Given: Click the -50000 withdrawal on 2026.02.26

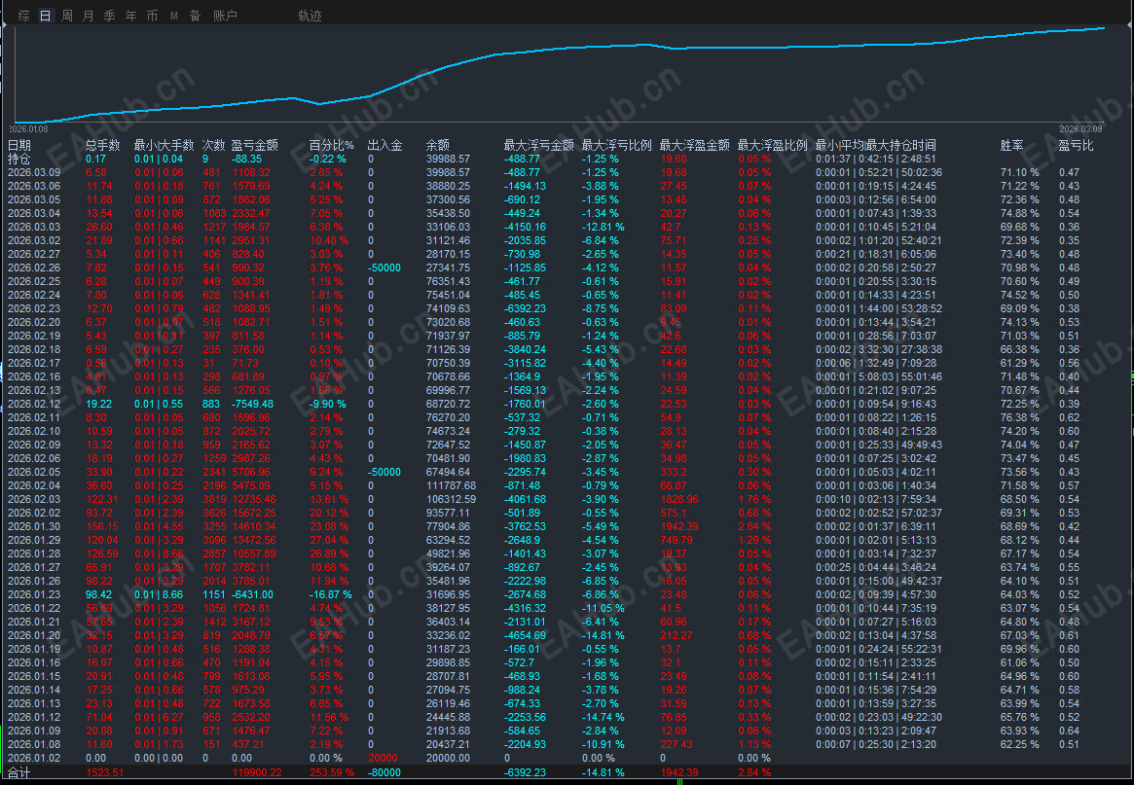Looking at the screenshot, I should pyautogui.click(x=384, y=268).
